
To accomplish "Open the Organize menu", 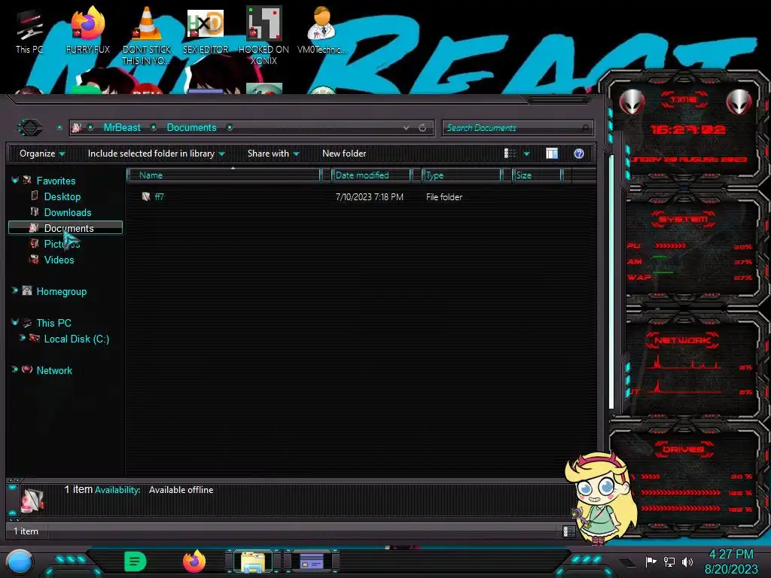I will pos(42,154).
